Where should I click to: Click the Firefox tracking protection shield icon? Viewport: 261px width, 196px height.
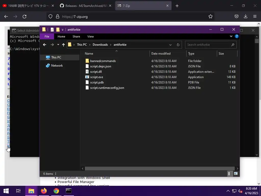point(50,17)
